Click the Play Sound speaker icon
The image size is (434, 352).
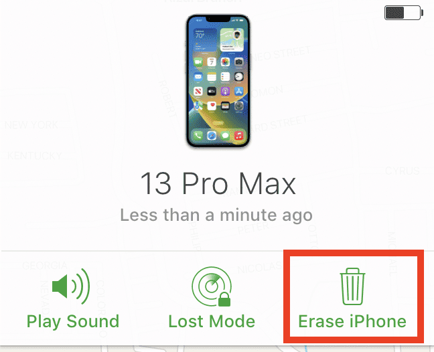tap(71, 286)
